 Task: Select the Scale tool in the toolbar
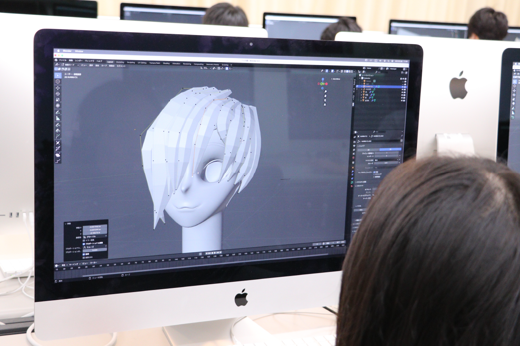pyautogui.click(x=58, y=100)
